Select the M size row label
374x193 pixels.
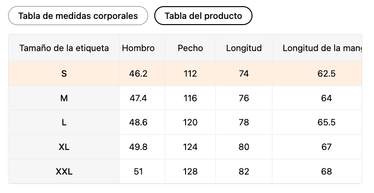tap(64, 98)
